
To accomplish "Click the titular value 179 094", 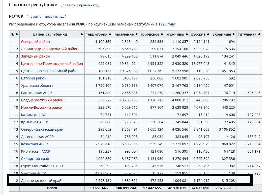I will (254, 122).
